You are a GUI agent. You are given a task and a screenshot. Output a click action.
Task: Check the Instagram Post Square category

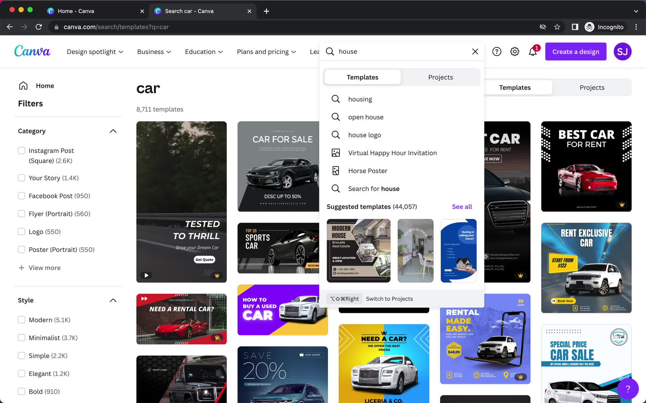pyautogui.click(x=22, y=150)
